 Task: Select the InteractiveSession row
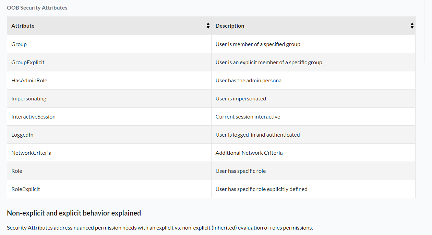(x=33, y=116)
